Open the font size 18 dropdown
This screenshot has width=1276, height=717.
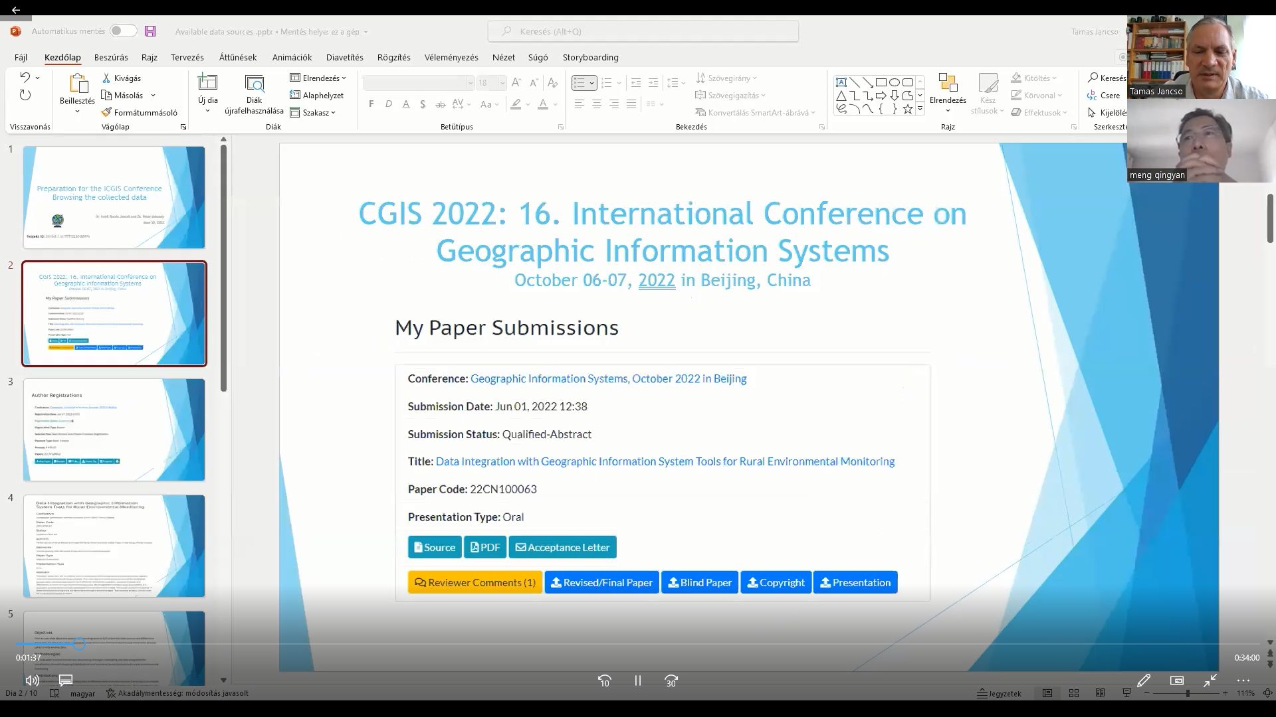tap(502, 83)
